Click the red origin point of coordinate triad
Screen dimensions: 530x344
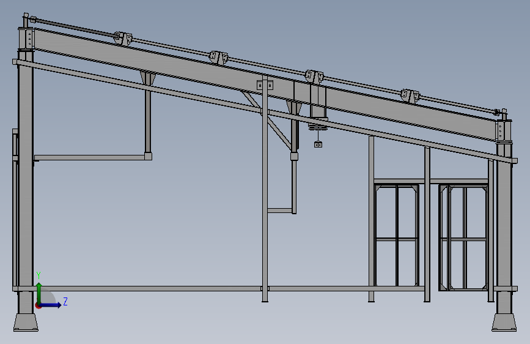point(38,305)
